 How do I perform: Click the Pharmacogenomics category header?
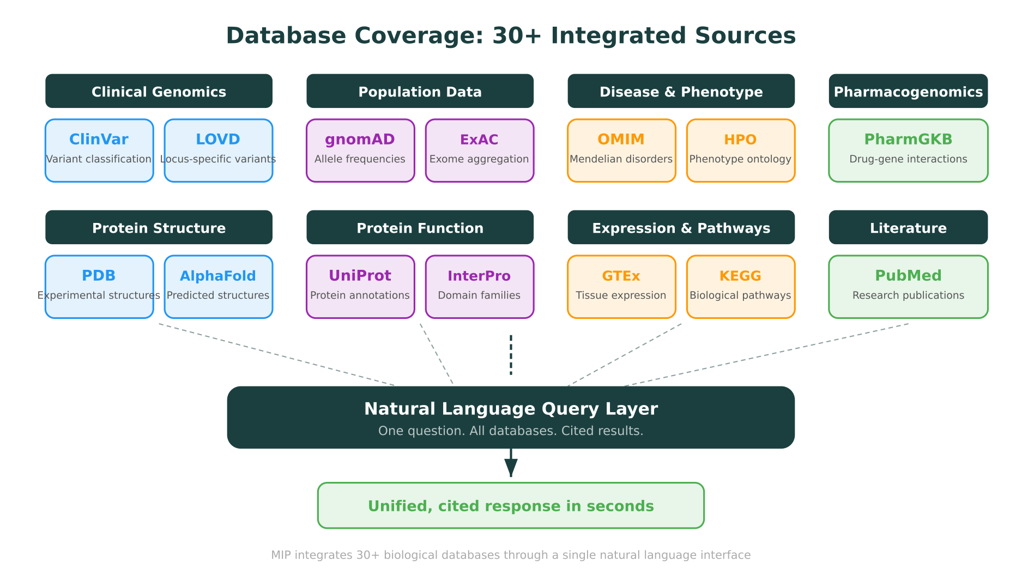point(908,91)
